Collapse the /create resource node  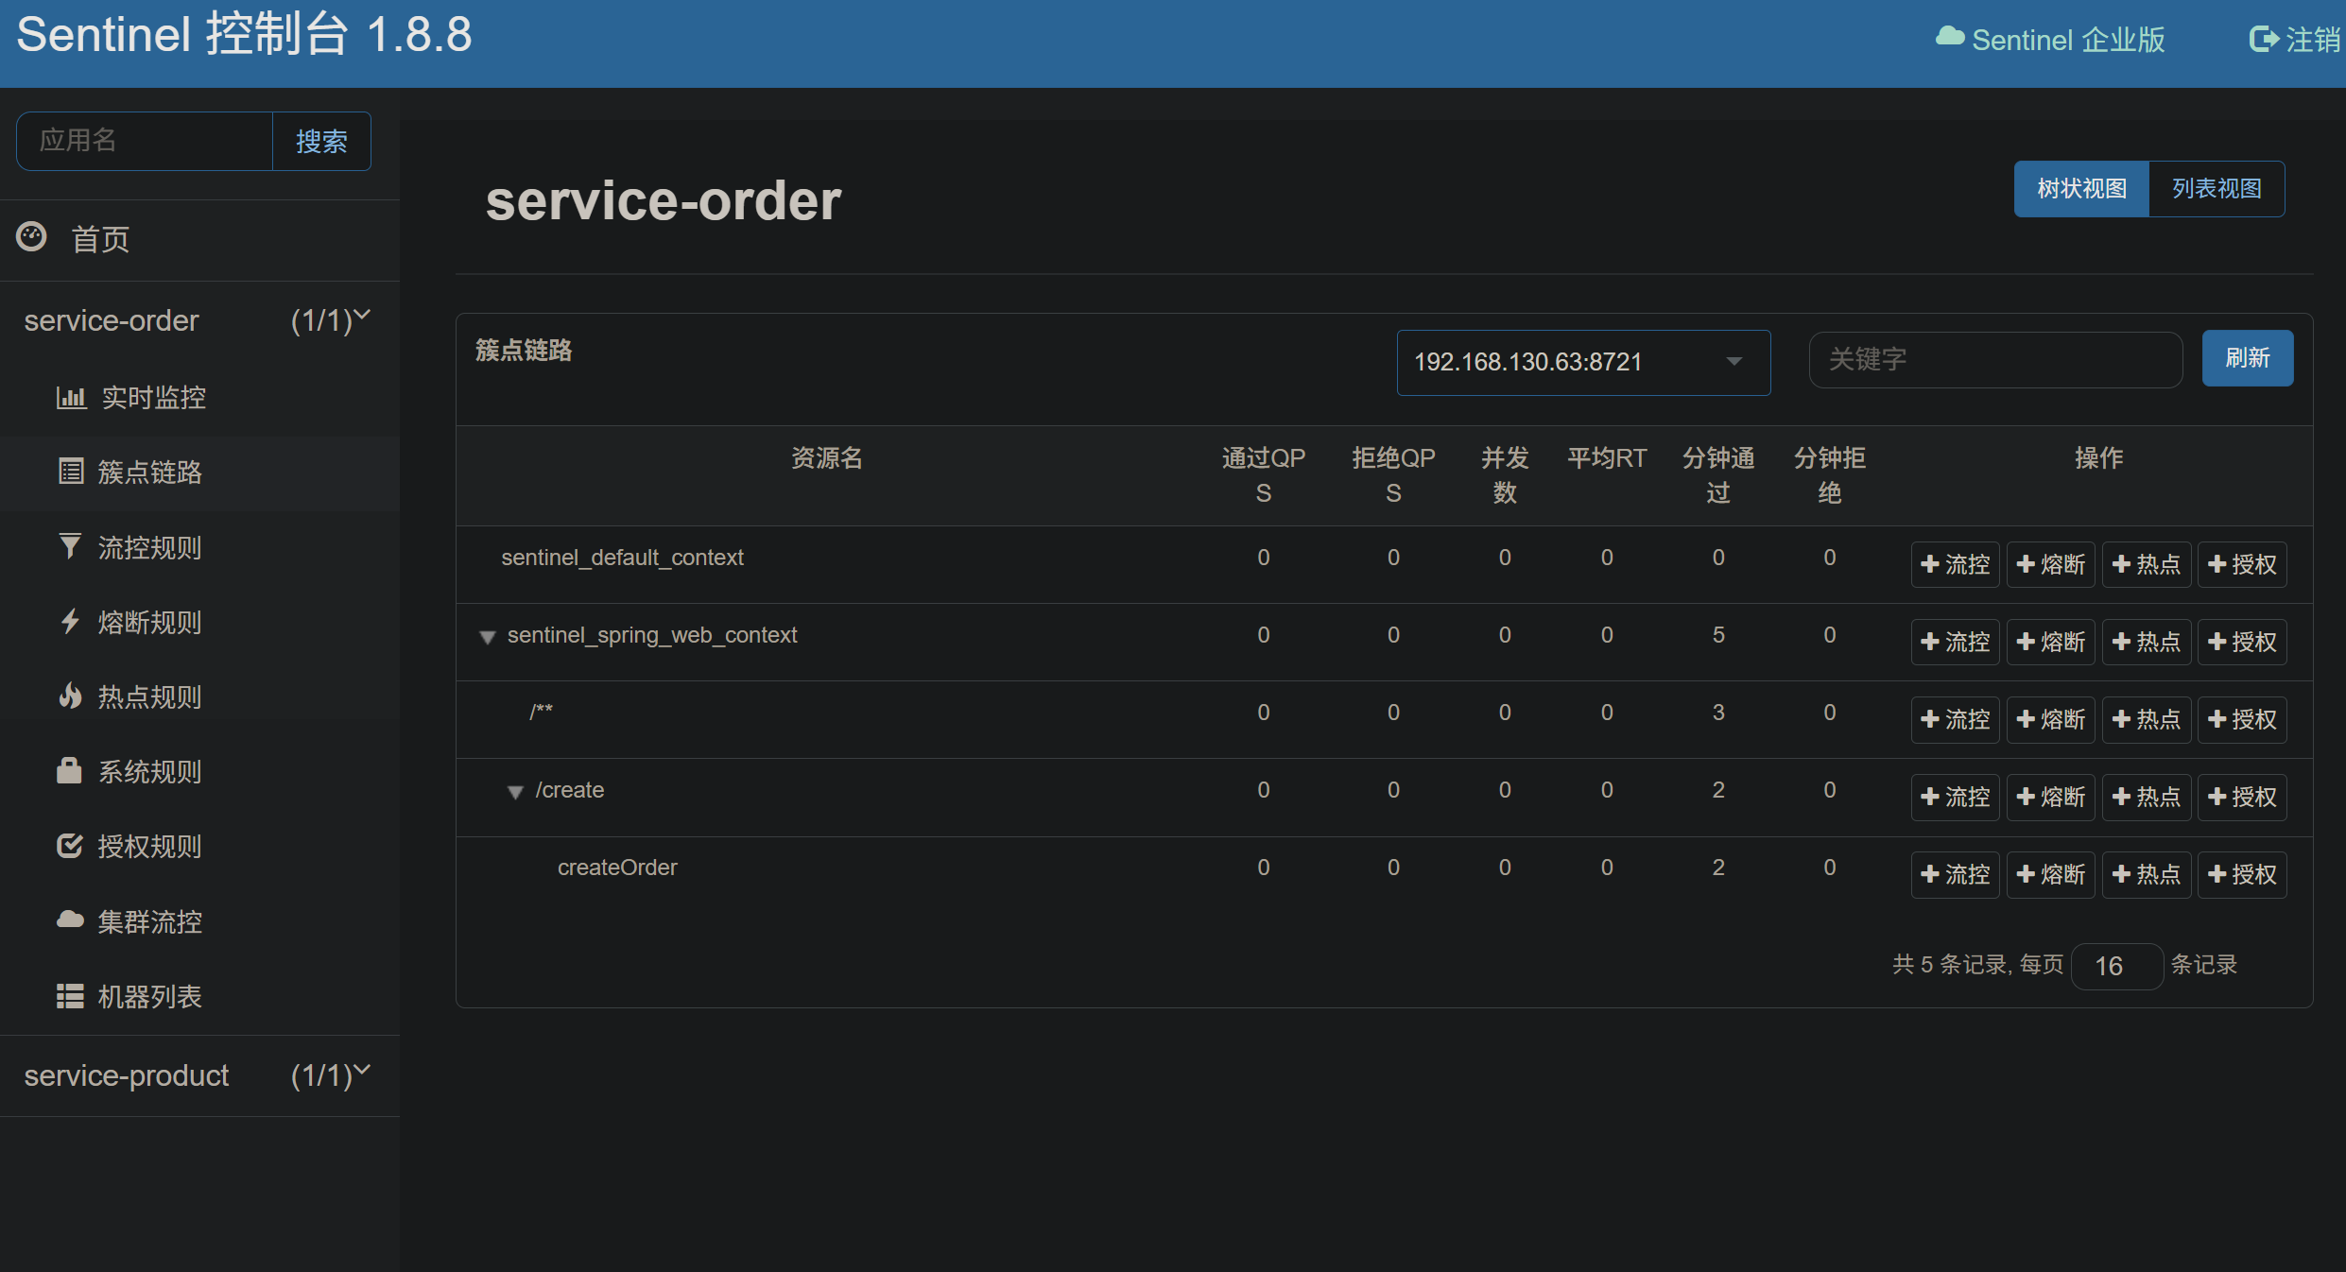click(x=515, y=792)
